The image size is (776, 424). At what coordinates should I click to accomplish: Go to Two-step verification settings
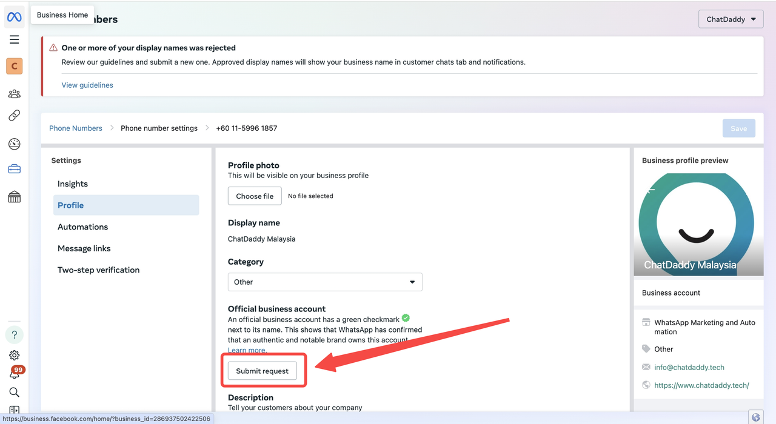(99, 270)
